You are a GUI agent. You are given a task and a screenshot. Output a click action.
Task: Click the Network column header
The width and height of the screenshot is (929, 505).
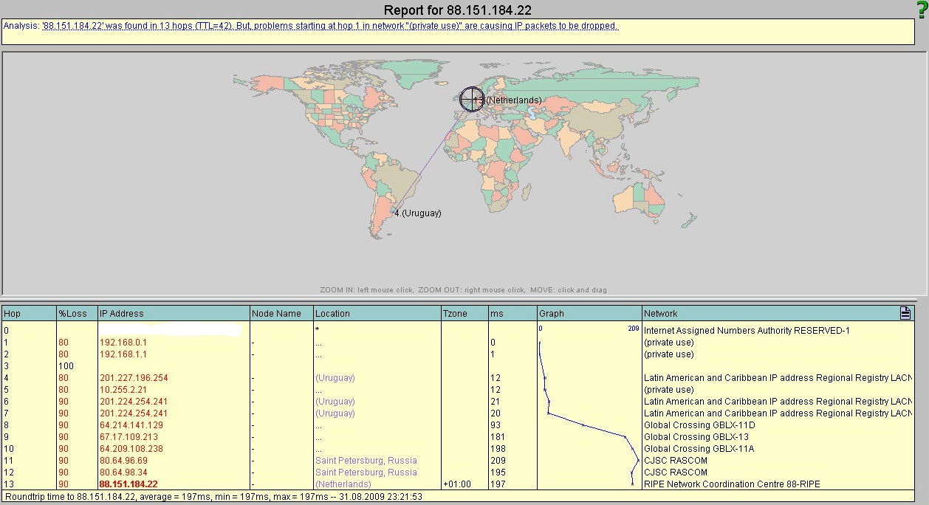660,314
